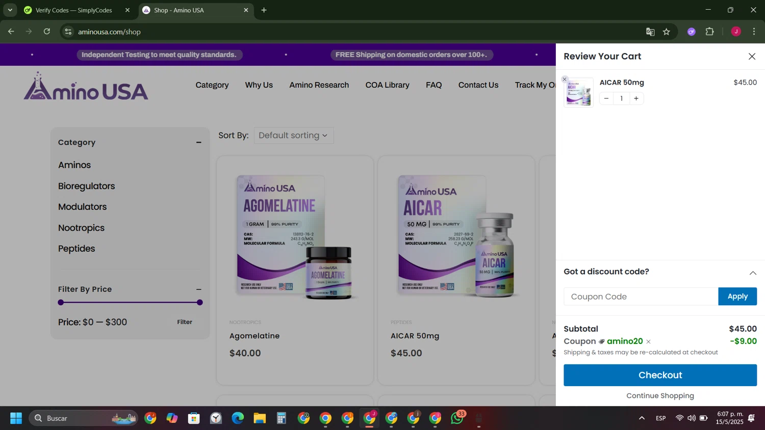The width and height of the screenshot is (765, 430).
Task: Open the Why Us page
Action: (x=259, y=85)
